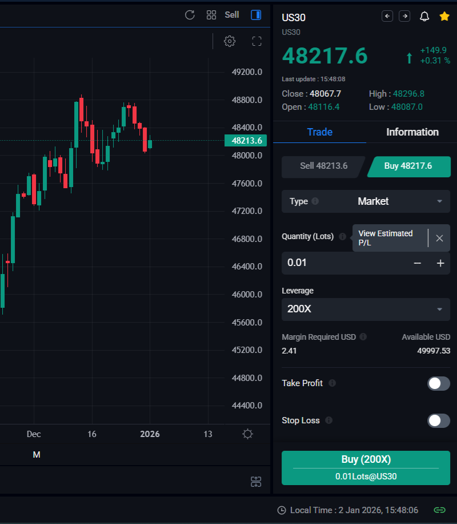
Task: Show info for order Type
Action: click(x=315, y=201)
